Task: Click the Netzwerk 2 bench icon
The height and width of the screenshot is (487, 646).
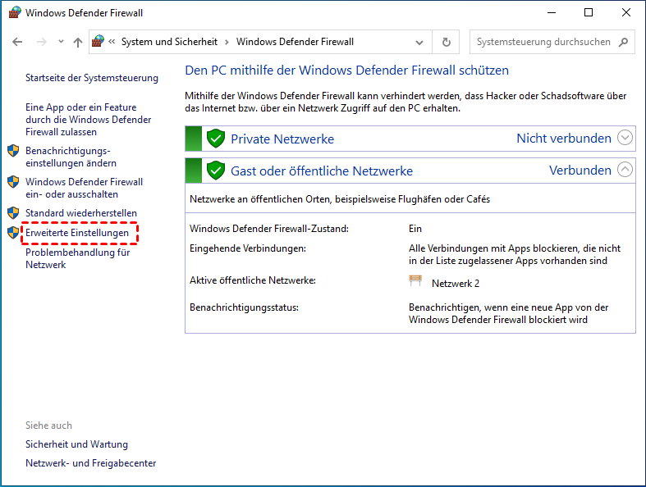Action: click(415, 282)
